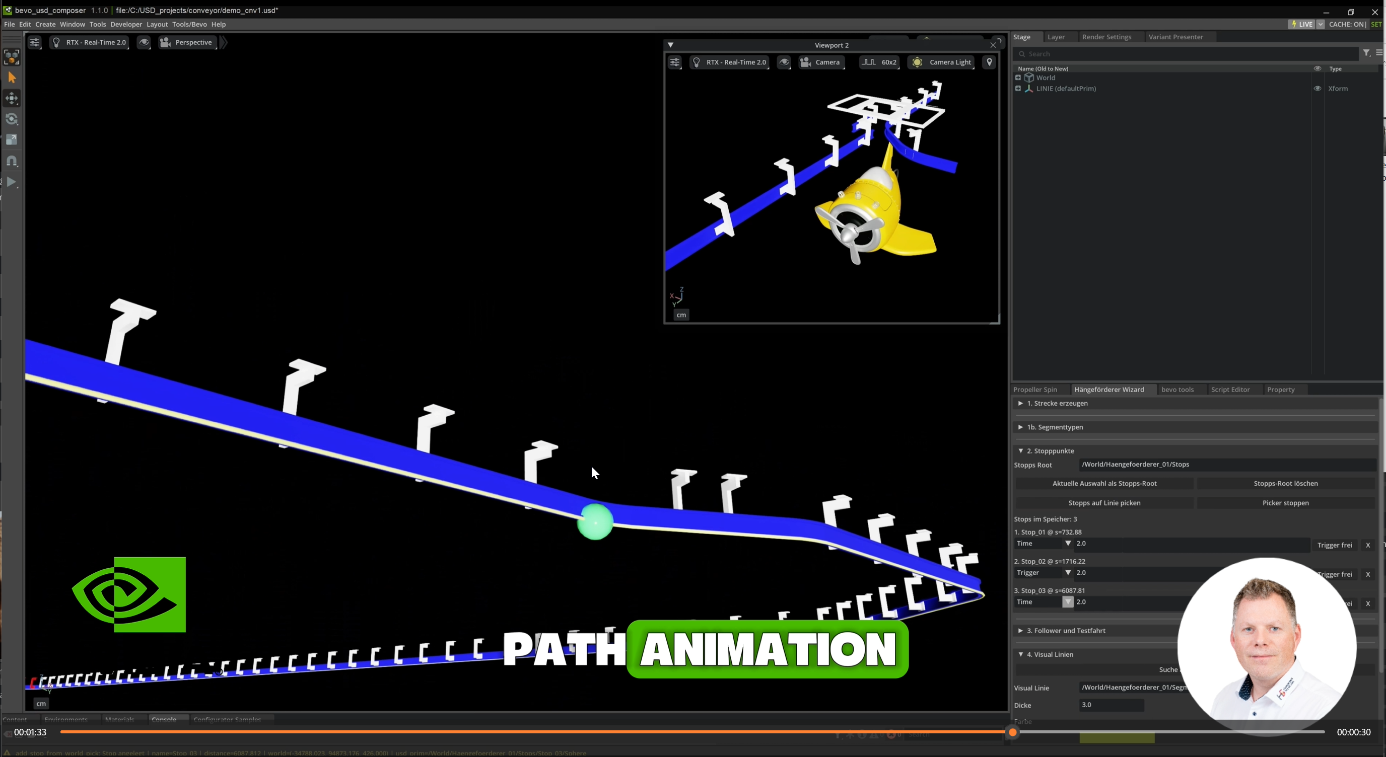Viewport: 1386px width, 757px height.
Task: Open Viewport 2 settings sliders icon
Action: [675, 62]
